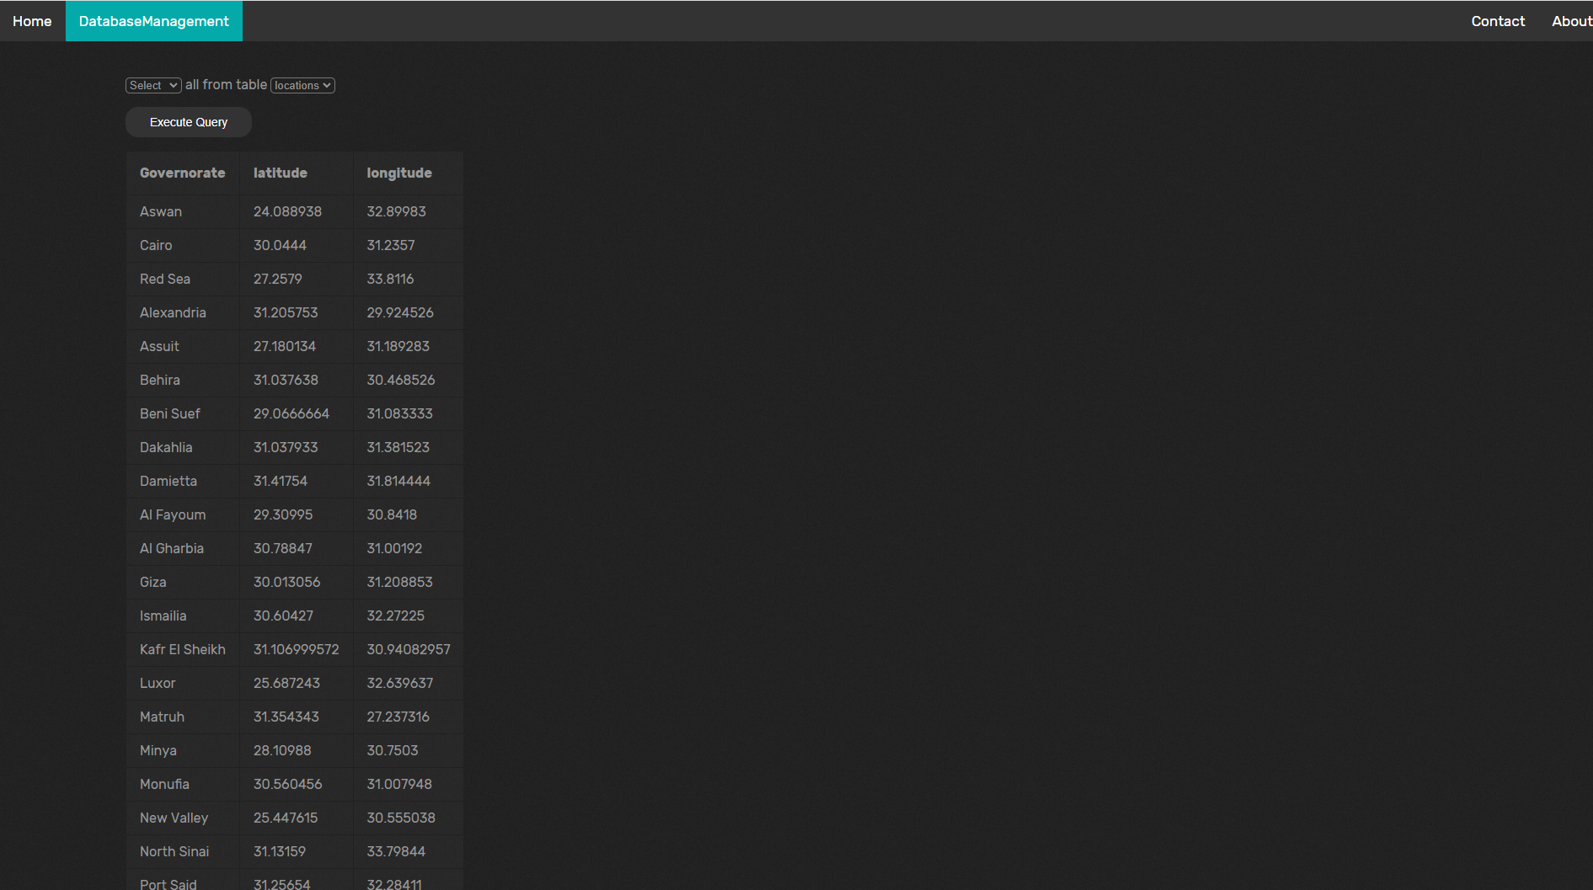Select the Kafr El Sheikh row

pyautogui.click(x=183, y=649)
